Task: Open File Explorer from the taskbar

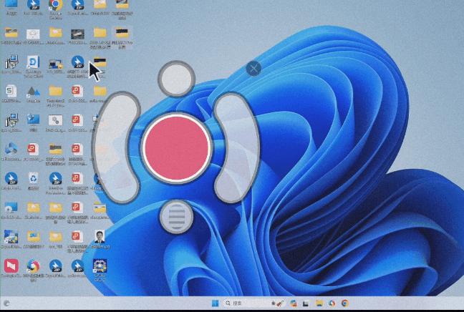Action: [x=319, y=303]
